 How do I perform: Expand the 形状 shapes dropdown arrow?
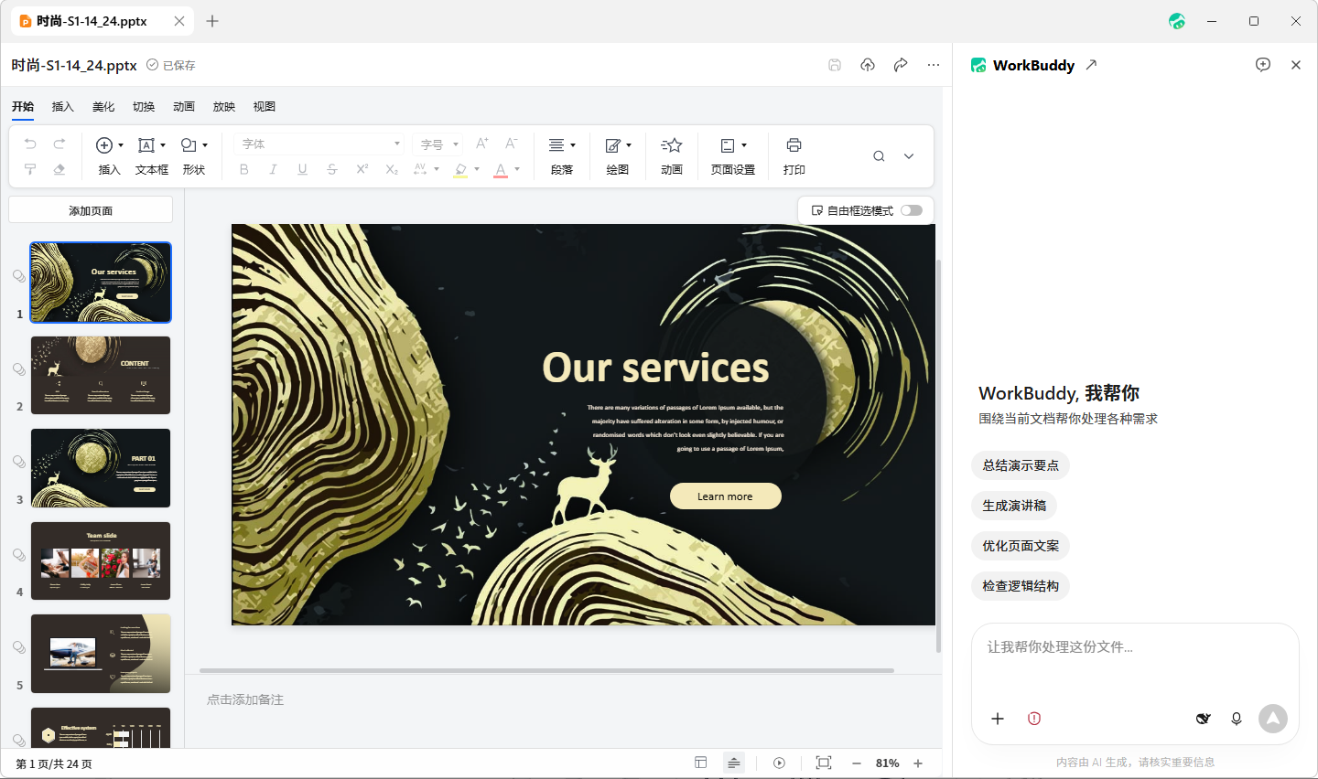click(x=205, y=145)
